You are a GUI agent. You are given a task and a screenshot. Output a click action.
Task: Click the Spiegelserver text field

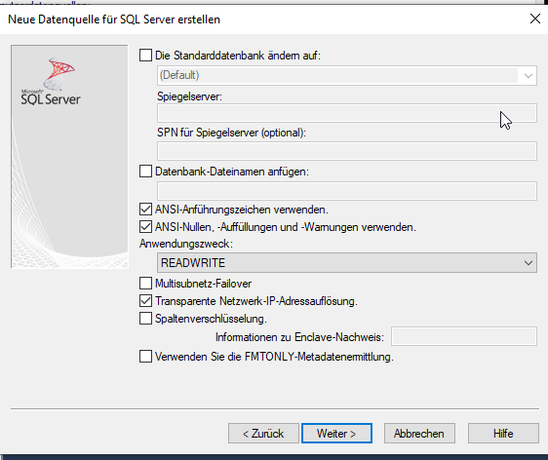point(347,113)
